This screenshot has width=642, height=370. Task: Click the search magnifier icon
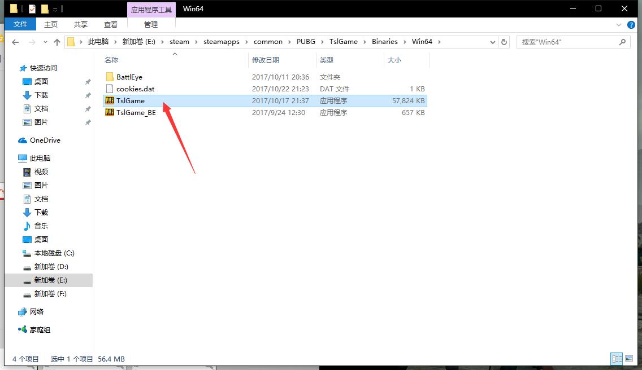point(622,42)
